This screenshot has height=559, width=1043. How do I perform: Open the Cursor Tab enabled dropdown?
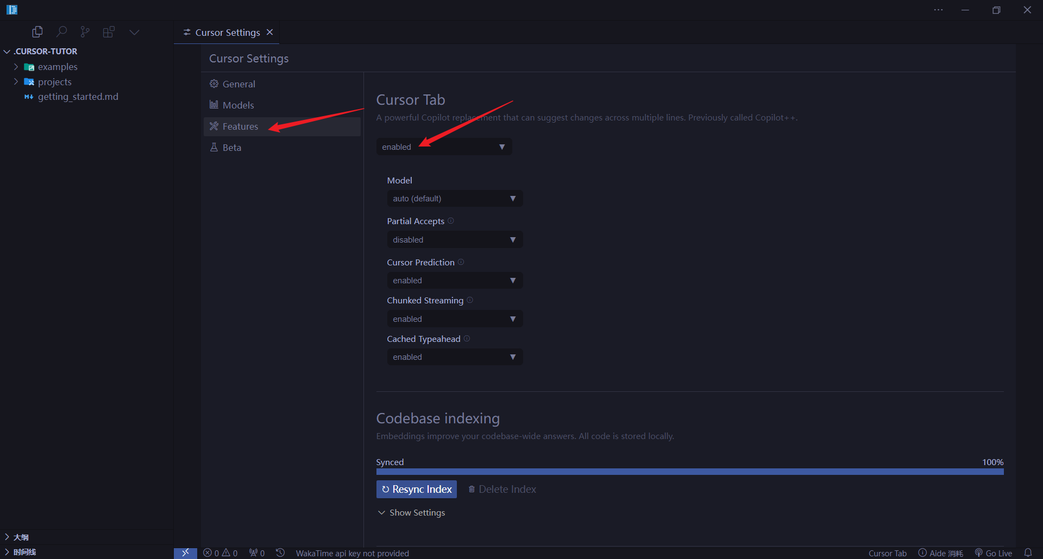coord(444,147)
